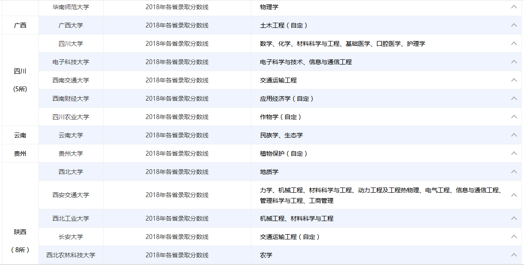Collapse the 华南师范大学 row chevron

514,7
